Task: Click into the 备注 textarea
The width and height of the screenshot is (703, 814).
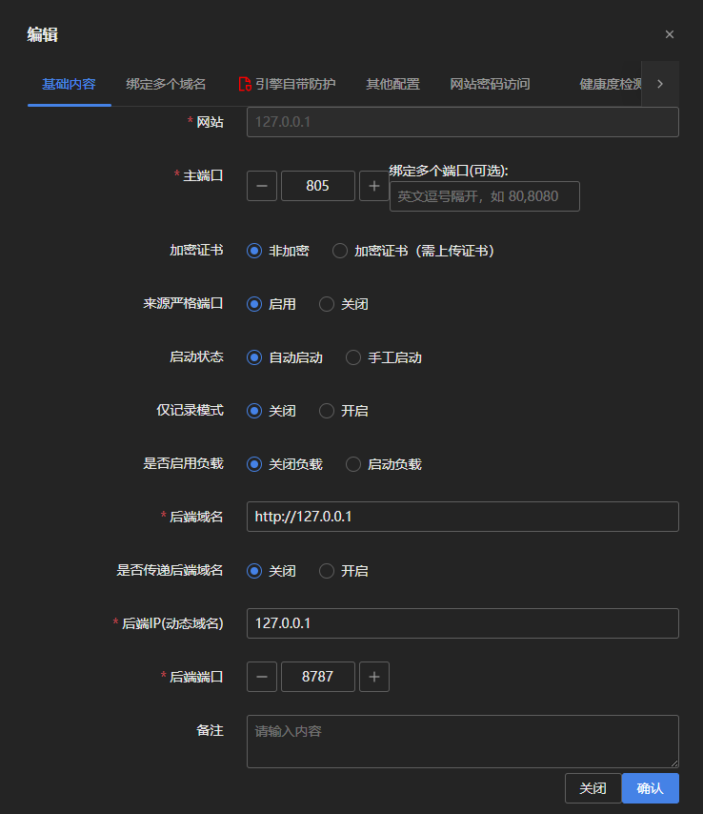Action: click(462, 742)
